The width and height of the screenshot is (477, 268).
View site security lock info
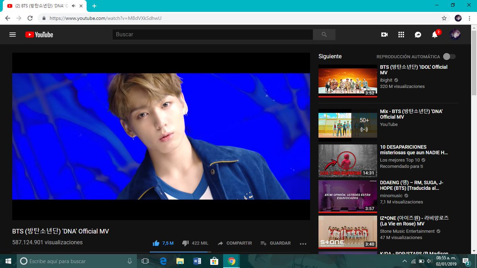(44, 18)
